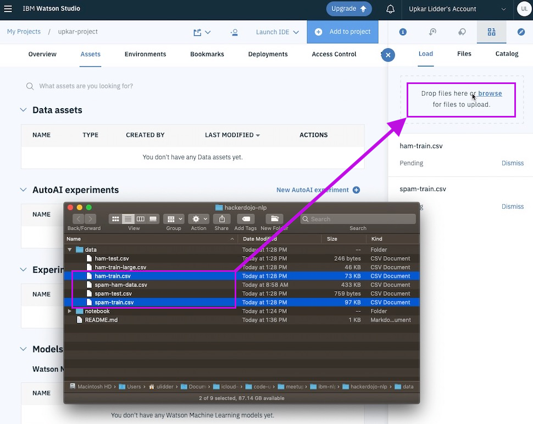Open the comments panel icon
The height and width of the screenshot is (424, 533).
pos(462,32)
